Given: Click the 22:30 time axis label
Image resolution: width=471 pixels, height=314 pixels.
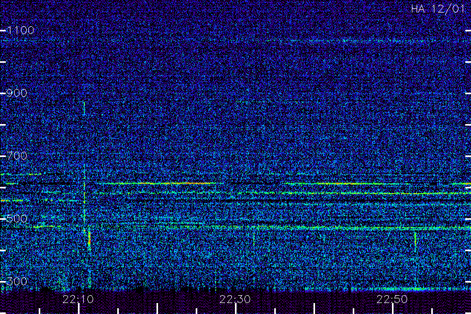Looking at the screenshot, I should pos(235,299).
